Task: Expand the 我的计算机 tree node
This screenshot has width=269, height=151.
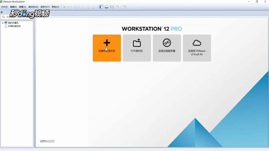Action: click(x=3, y=23)
